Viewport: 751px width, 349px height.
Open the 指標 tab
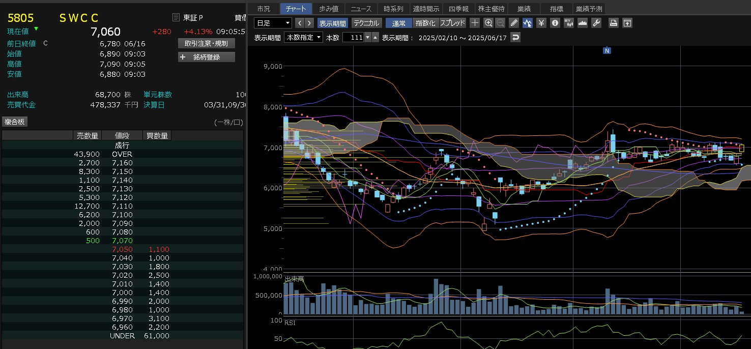click(556, 9)
